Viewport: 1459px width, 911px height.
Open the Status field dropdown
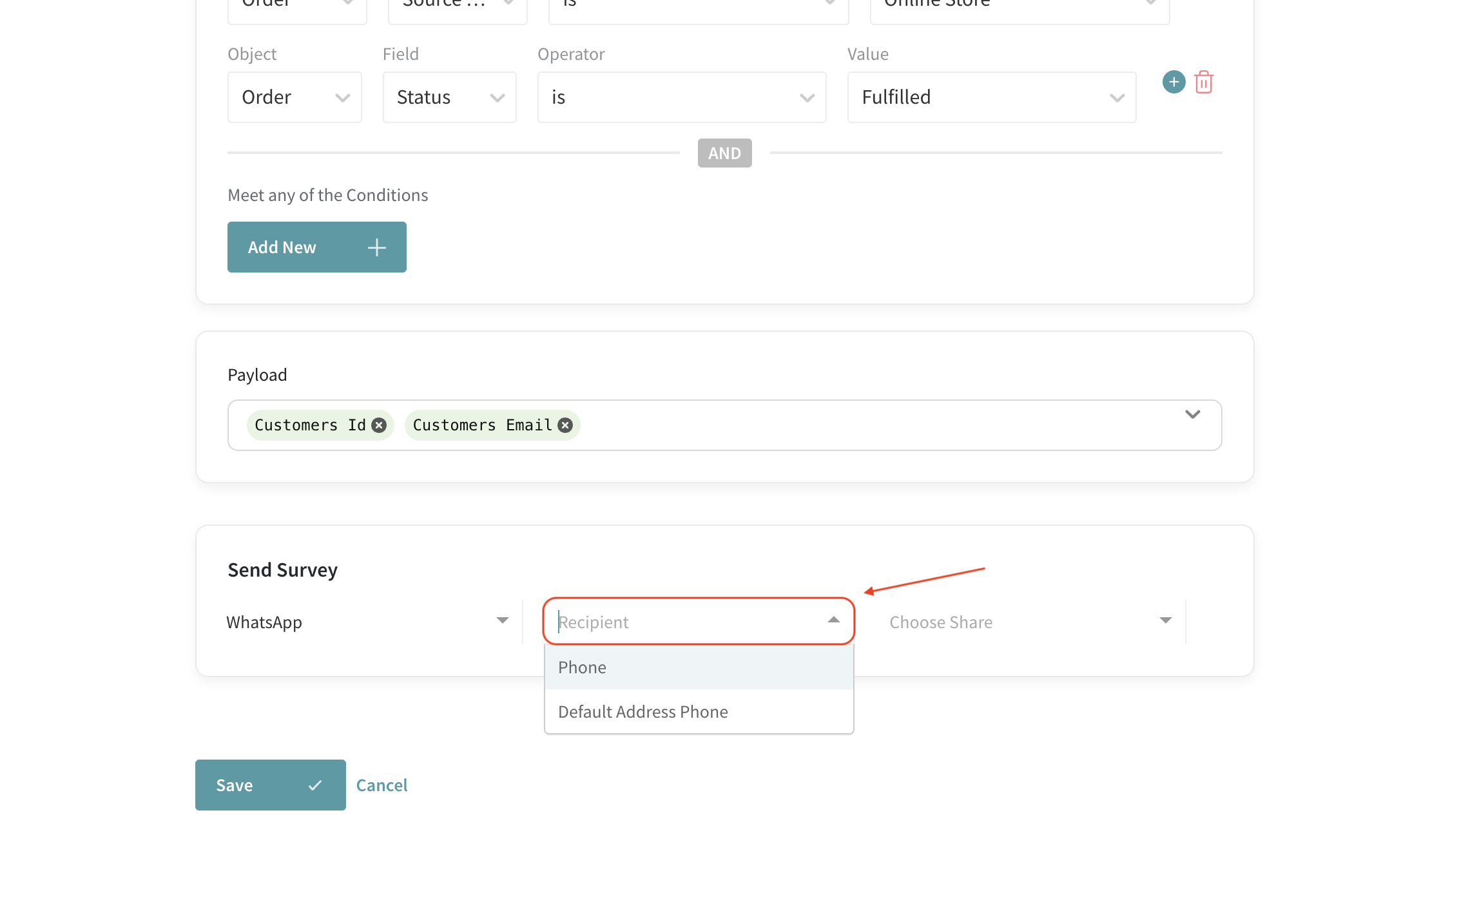pyautogui.click(x=449, y=97)
